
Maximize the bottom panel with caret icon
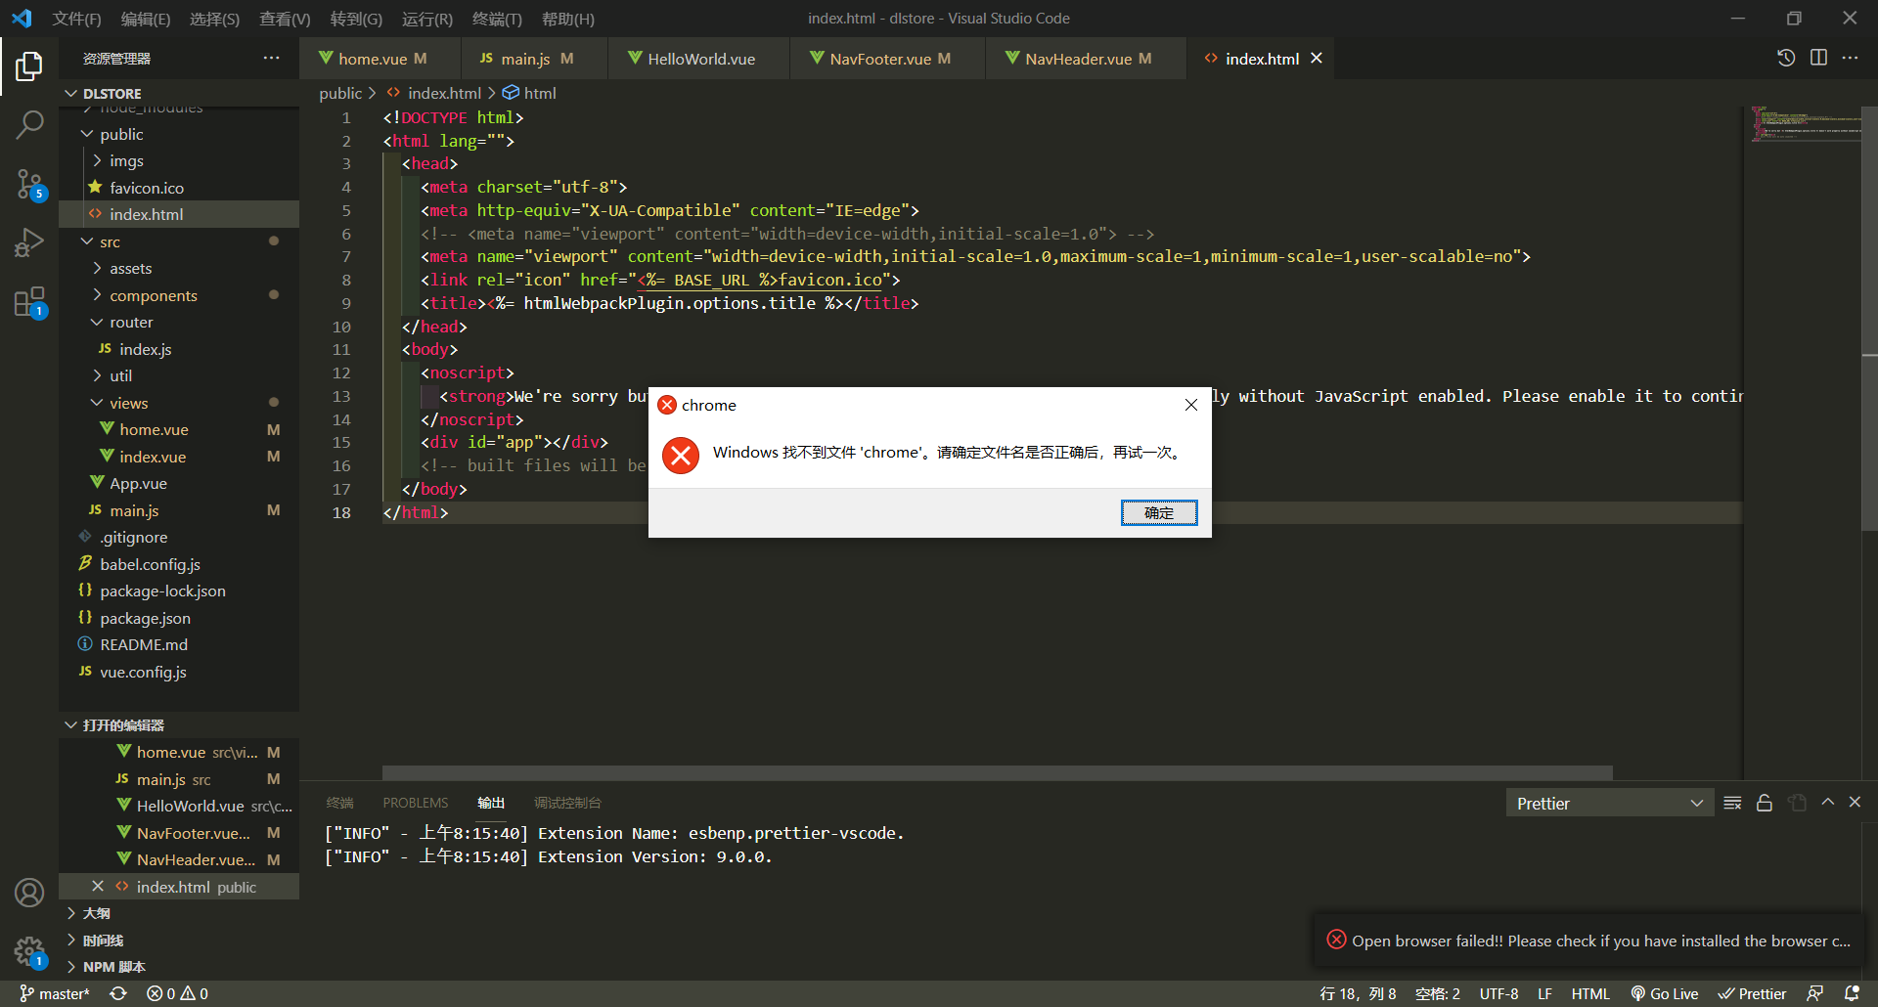coord(1827,802)
